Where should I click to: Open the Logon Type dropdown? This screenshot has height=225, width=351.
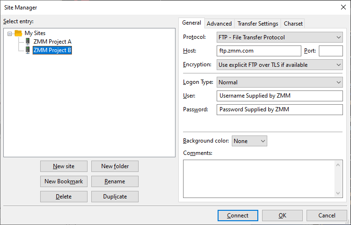point(280,82)
